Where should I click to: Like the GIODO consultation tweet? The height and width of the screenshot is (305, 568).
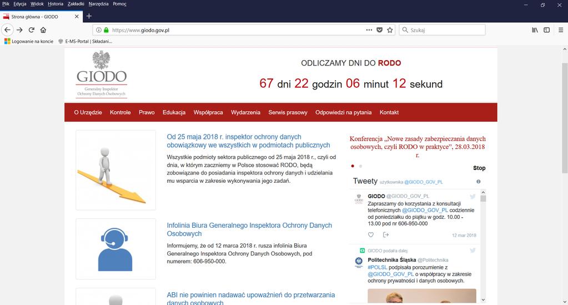370,235
